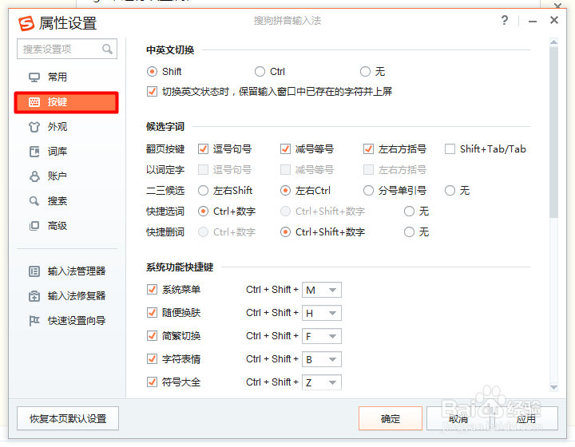Select Ctrl for 中英文切换

pos(260,72)
